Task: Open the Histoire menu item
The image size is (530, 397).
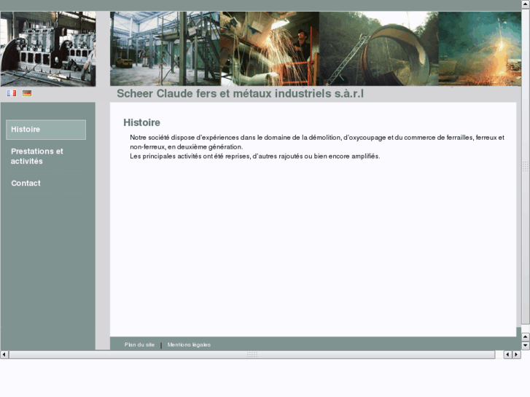Action: [46, 130]
